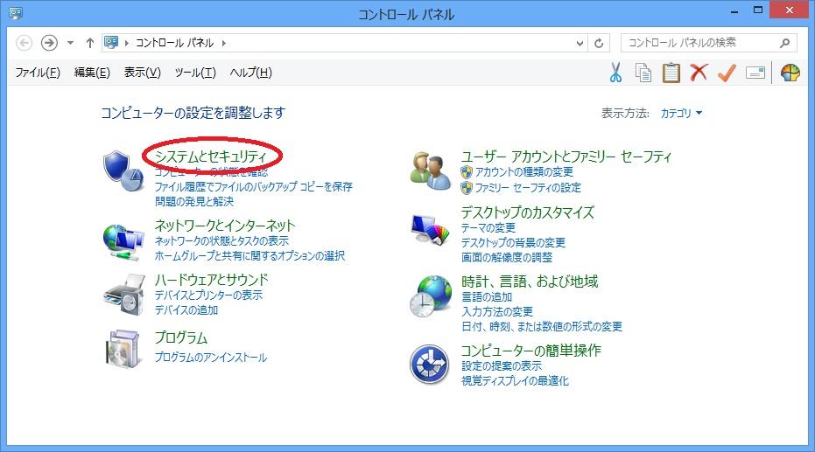This screenshot has width=815, height=452.
Task: Click the scissors Cut toolbar icon
Action: coord(616,73)
